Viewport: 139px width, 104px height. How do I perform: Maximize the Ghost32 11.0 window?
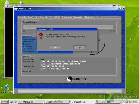click(x=120, y=9)
